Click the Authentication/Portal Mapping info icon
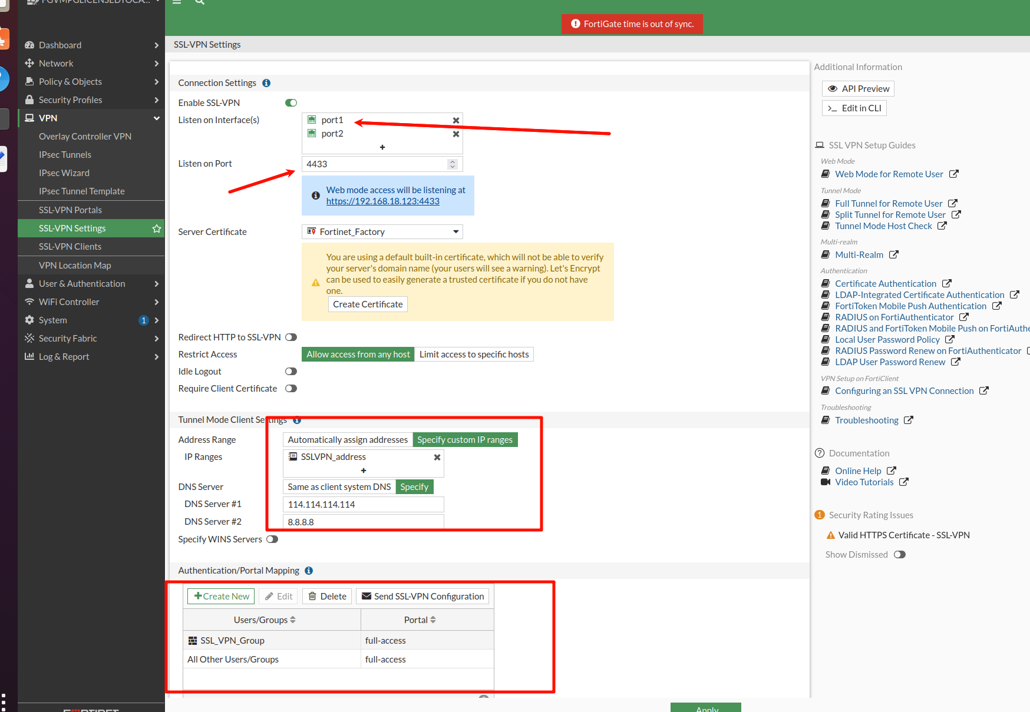This screenshot has width=1030, height=712. (309, 571)
